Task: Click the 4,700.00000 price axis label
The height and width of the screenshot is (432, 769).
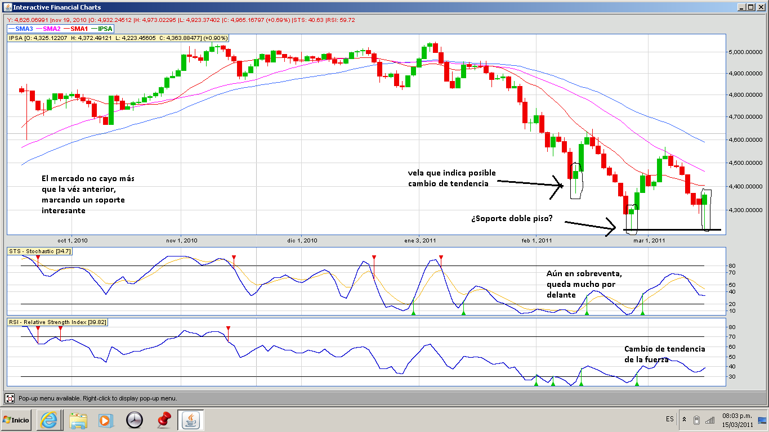Action: tap(745, 118)
